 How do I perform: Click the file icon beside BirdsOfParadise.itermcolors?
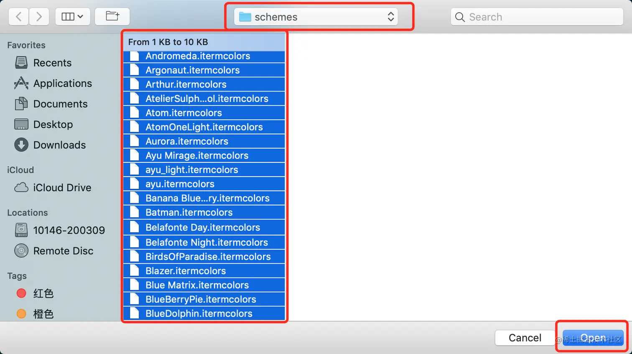134,256
